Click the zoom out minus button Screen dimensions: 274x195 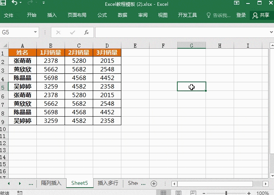(204, 193)
